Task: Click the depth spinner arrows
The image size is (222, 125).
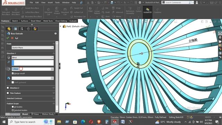Action: 52,69
